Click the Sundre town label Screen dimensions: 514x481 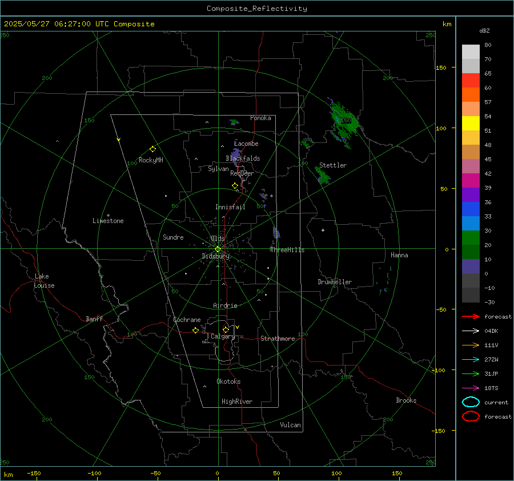[173, 237]
